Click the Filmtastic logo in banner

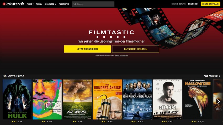point(111,34)
